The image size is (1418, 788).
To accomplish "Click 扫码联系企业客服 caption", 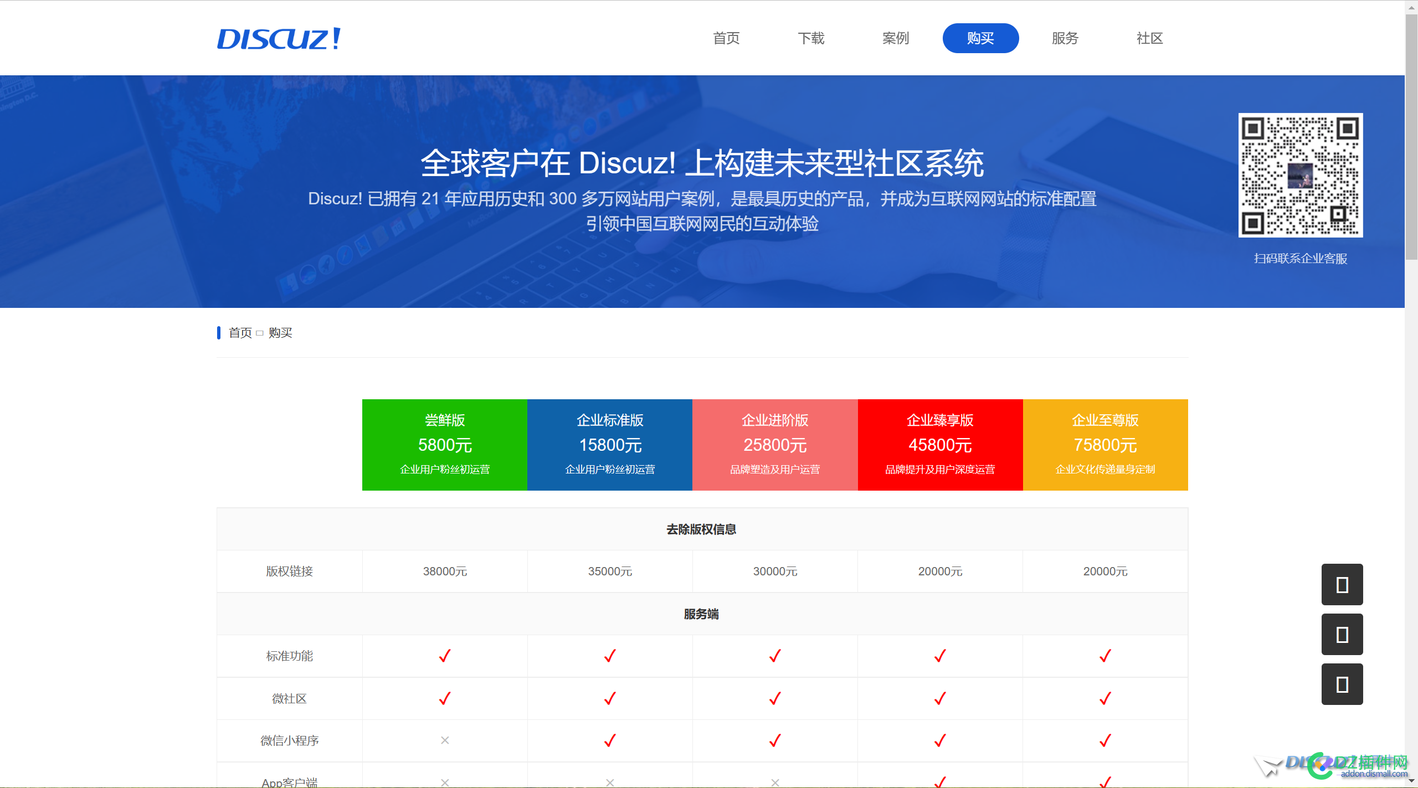I will (x=1301, y=259).
